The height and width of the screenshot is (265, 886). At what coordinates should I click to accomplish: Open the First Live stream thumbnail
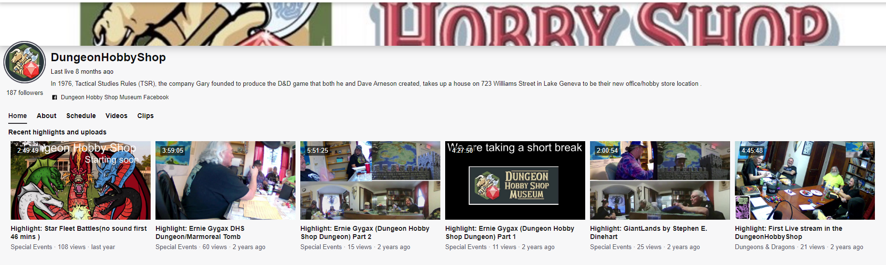[805, 180]
